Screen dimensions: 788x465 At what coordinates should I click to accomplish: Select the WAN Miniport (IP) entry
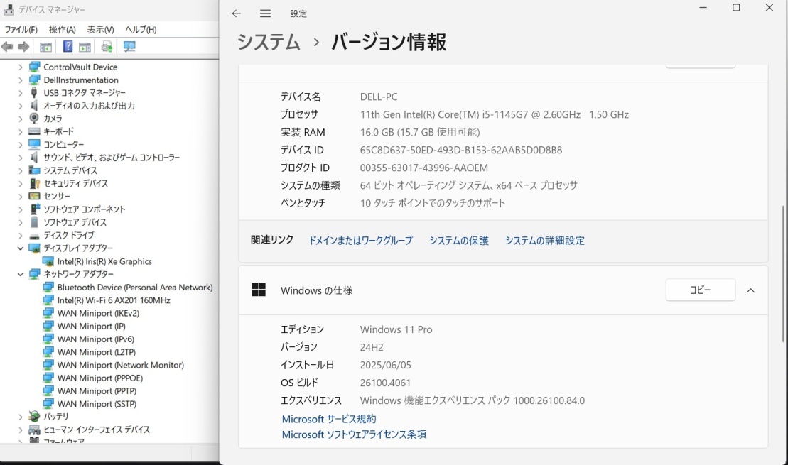(x=92, y=327)
